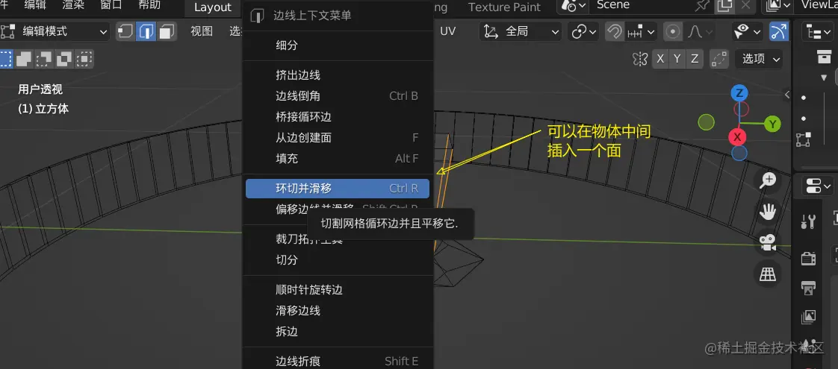Screen dimensions: 838x369
Task: Click the mesh symmetry butterfly icon
Action: (640, 58)
